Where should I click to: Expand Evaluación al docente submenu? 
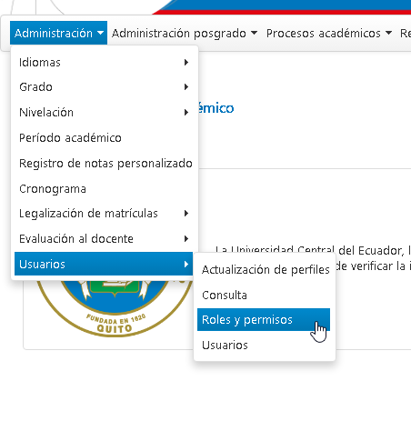point(104,239)
